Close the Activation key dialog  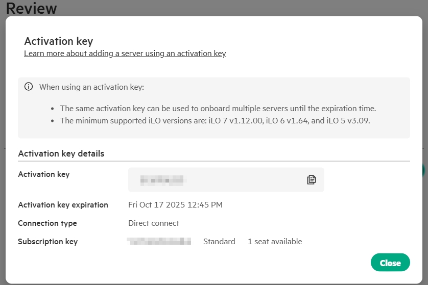click(x=390, y=263)
